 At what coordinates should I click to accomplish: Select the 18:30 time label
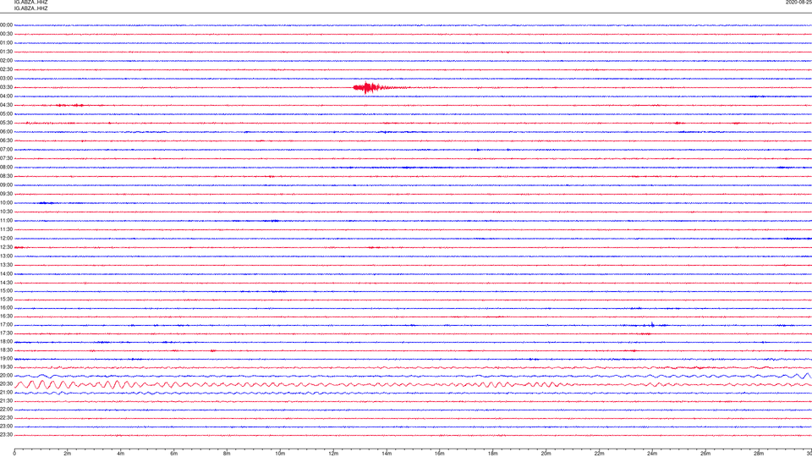pos(6,350)
